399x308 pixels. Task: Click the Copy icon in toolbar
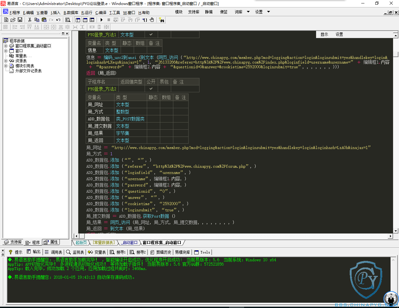click(x=37, y=20)
